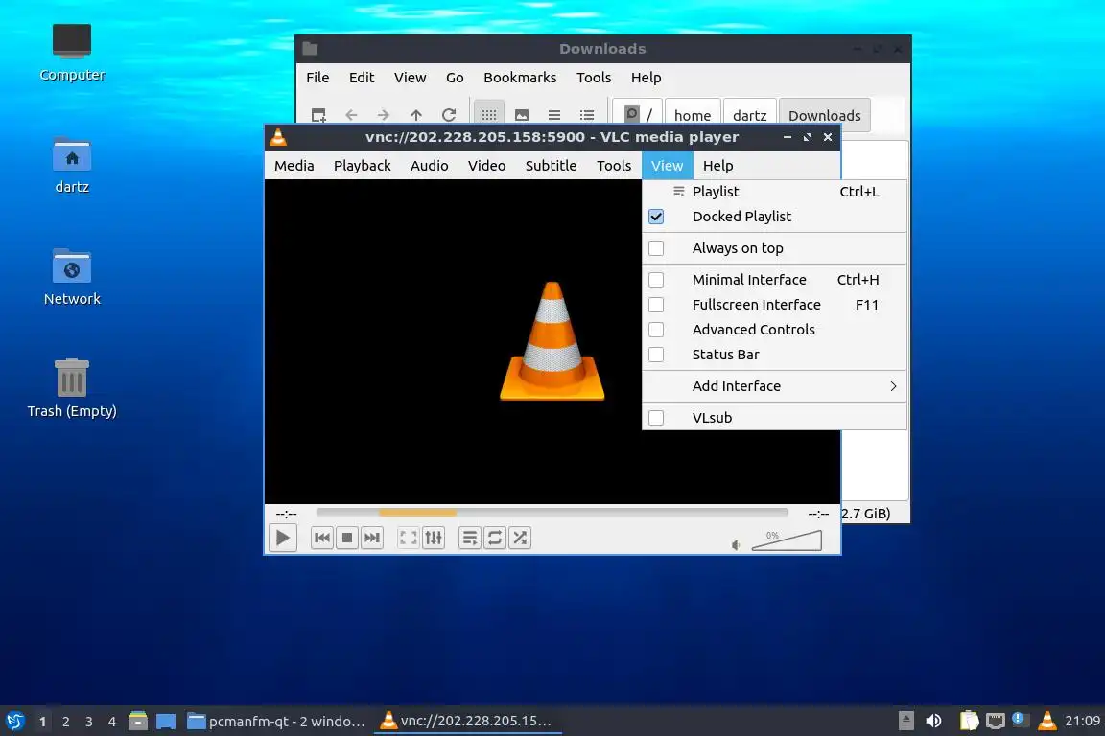Click the clock showing 21:09
1105x736 pixels.
pyautogui.click(x=1082, y=721)
